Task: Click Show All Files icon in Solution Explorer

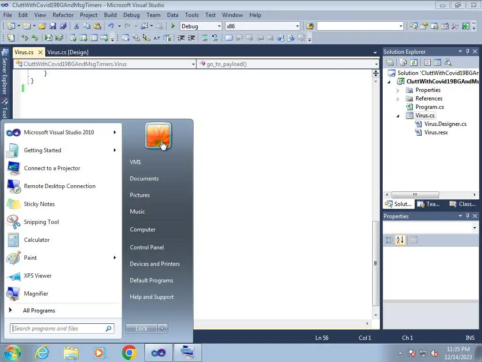Action: [403, 63]
